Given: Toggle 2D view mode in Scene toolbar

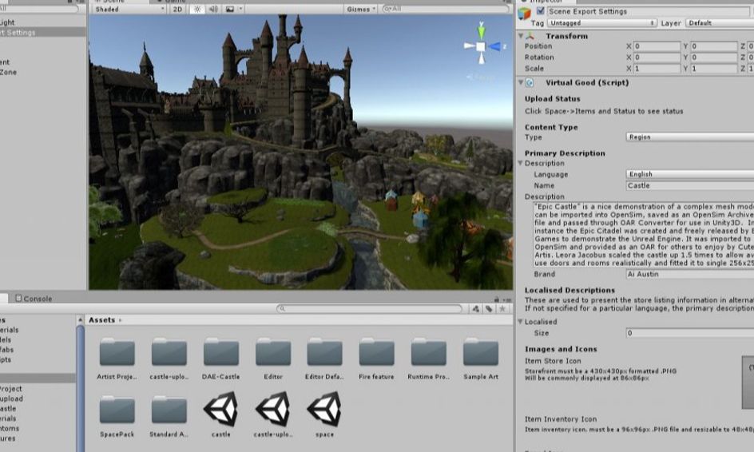Looking at the screenshot, I should (177, 9).
